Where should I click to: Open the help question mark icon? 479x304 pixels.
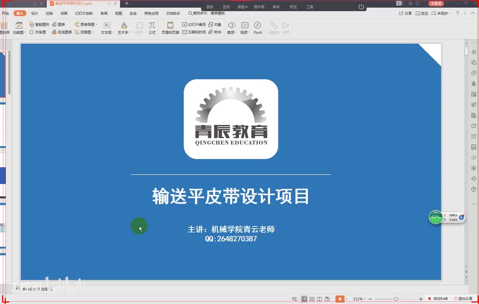click(457, 13)
